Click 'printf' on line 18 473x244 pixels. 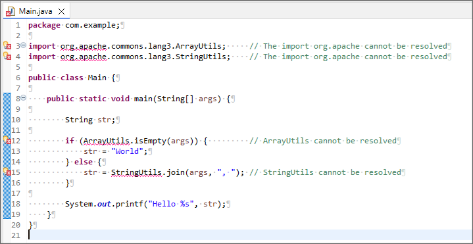point(130,205)
